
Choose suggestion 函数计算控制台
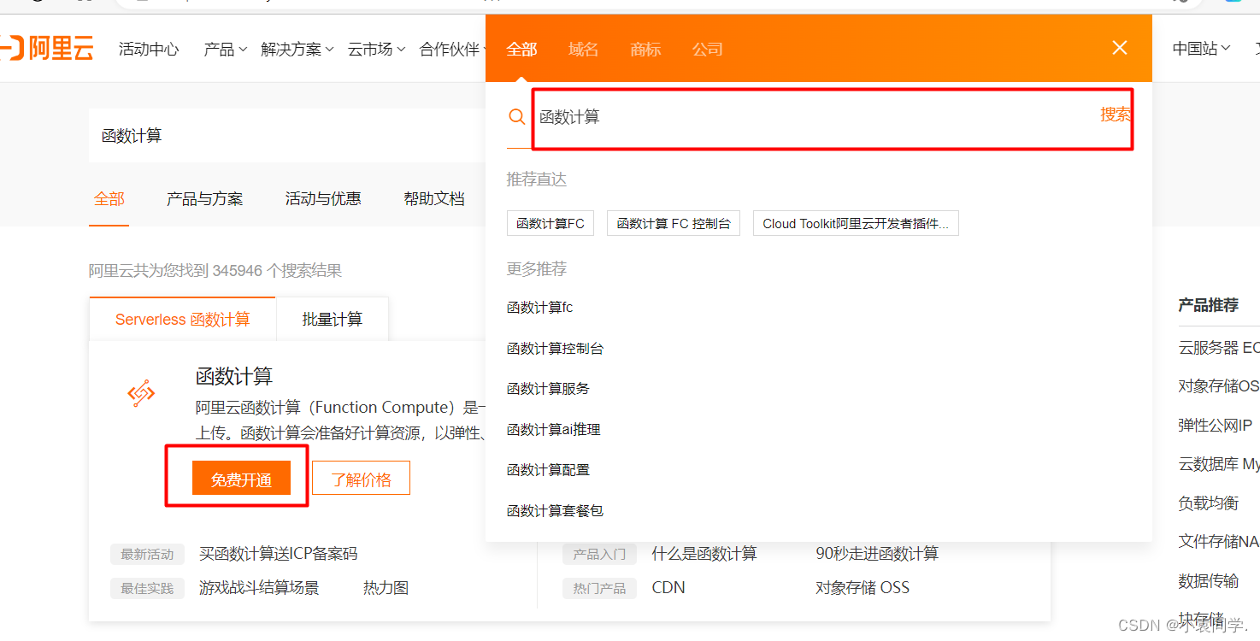pyautogui.click(x=555, y=349)
